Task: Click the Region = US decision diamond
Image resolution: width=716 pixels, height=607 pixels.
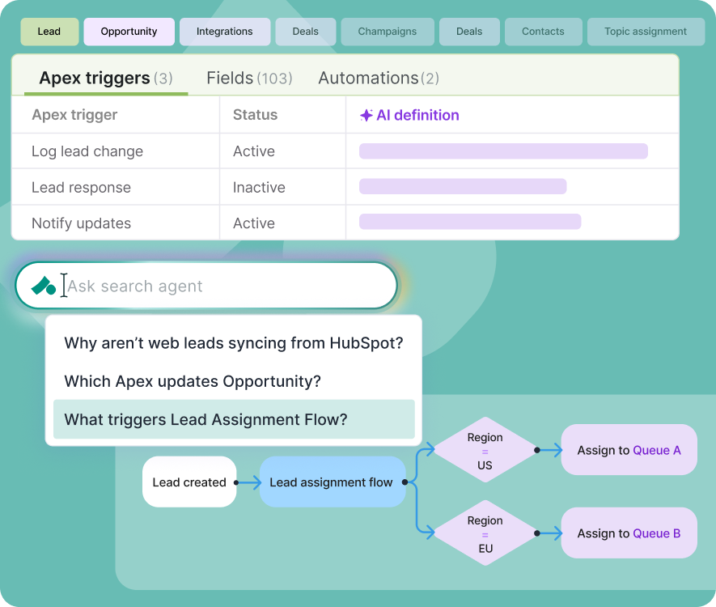Action: coord(485,449)
